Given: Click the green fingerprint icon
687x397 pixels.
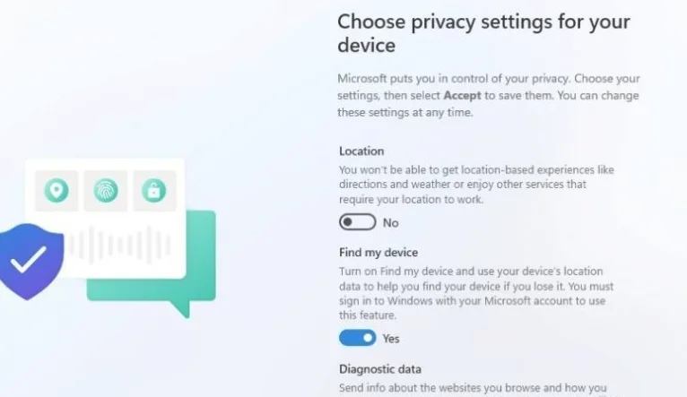Looking at the screenshot, I should (x=106, y=190).
